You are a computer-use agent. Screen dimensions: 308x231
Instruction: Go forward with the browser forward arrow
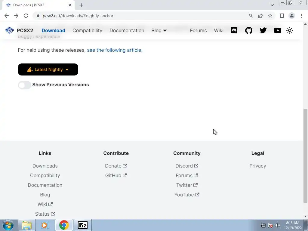pos(16,16)
